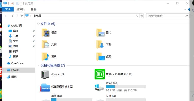Open recent locations dropdown arrow

[17, 16]
